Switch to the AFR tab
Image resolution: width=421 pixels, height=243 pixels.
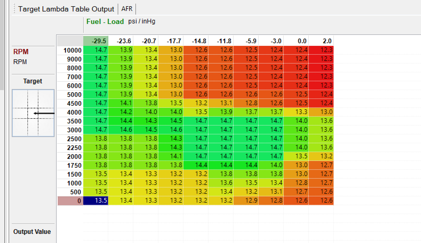coord(127,9)
